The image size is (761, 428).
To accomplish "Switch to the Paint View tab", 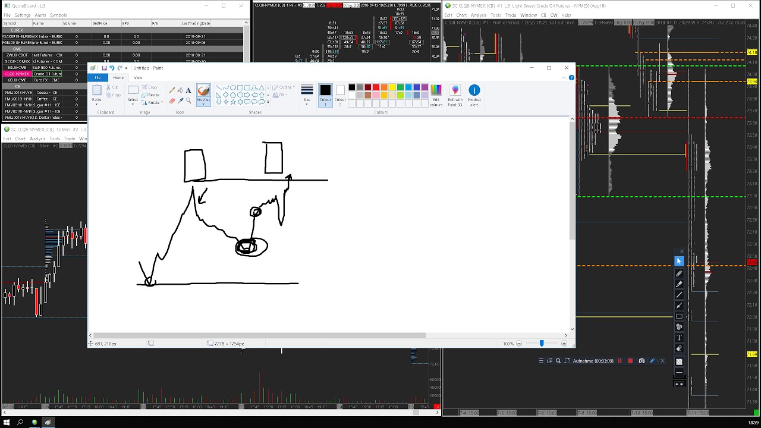I will tap(138, 78).
